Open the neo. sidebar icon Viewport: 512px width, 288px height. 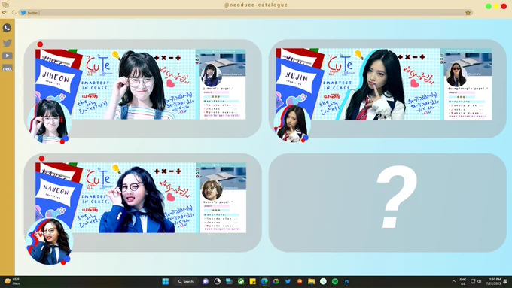coord(8,68)
